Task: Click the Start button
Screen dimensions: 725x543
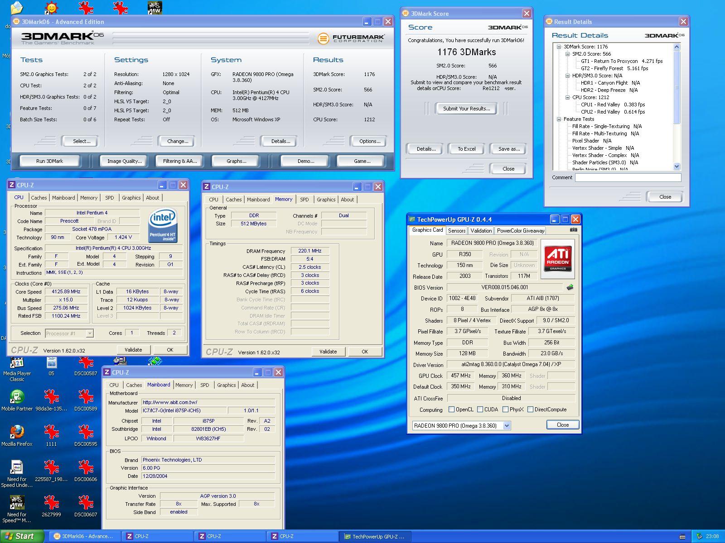Action: pos(22,536)
